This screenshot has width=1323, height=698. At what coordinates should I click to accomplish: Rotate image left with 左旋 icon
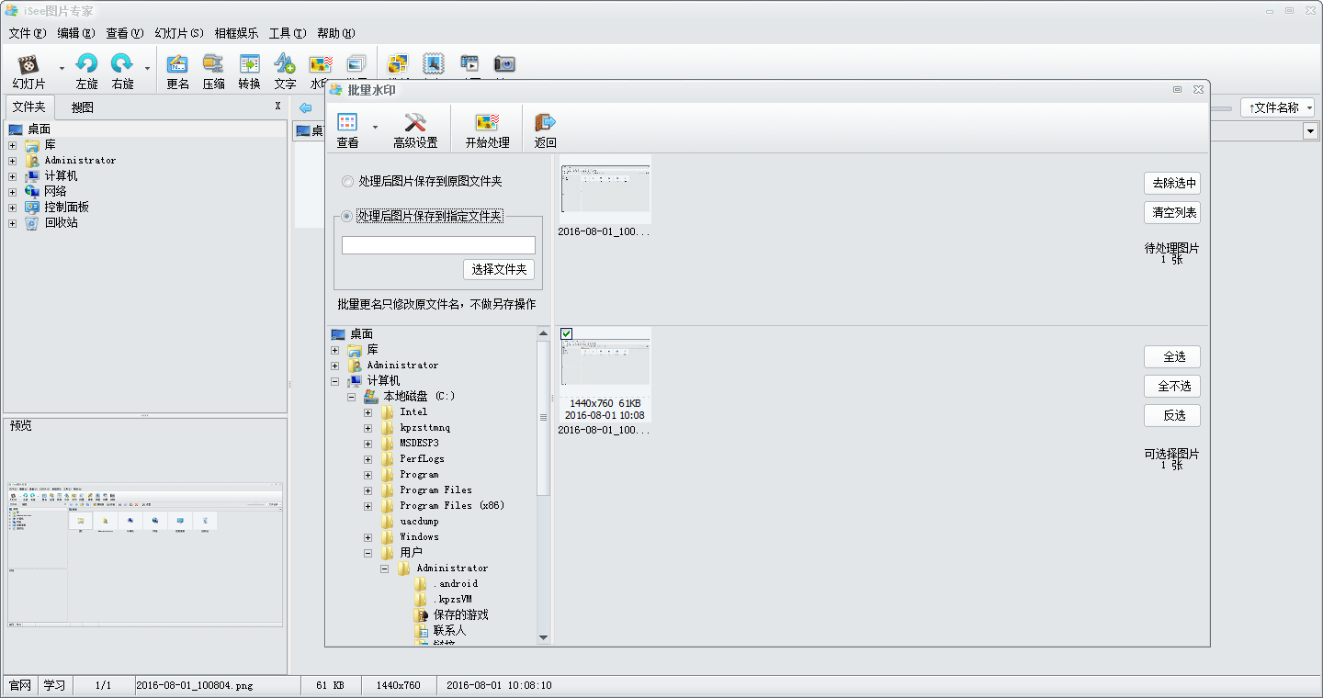click(86, 64)
